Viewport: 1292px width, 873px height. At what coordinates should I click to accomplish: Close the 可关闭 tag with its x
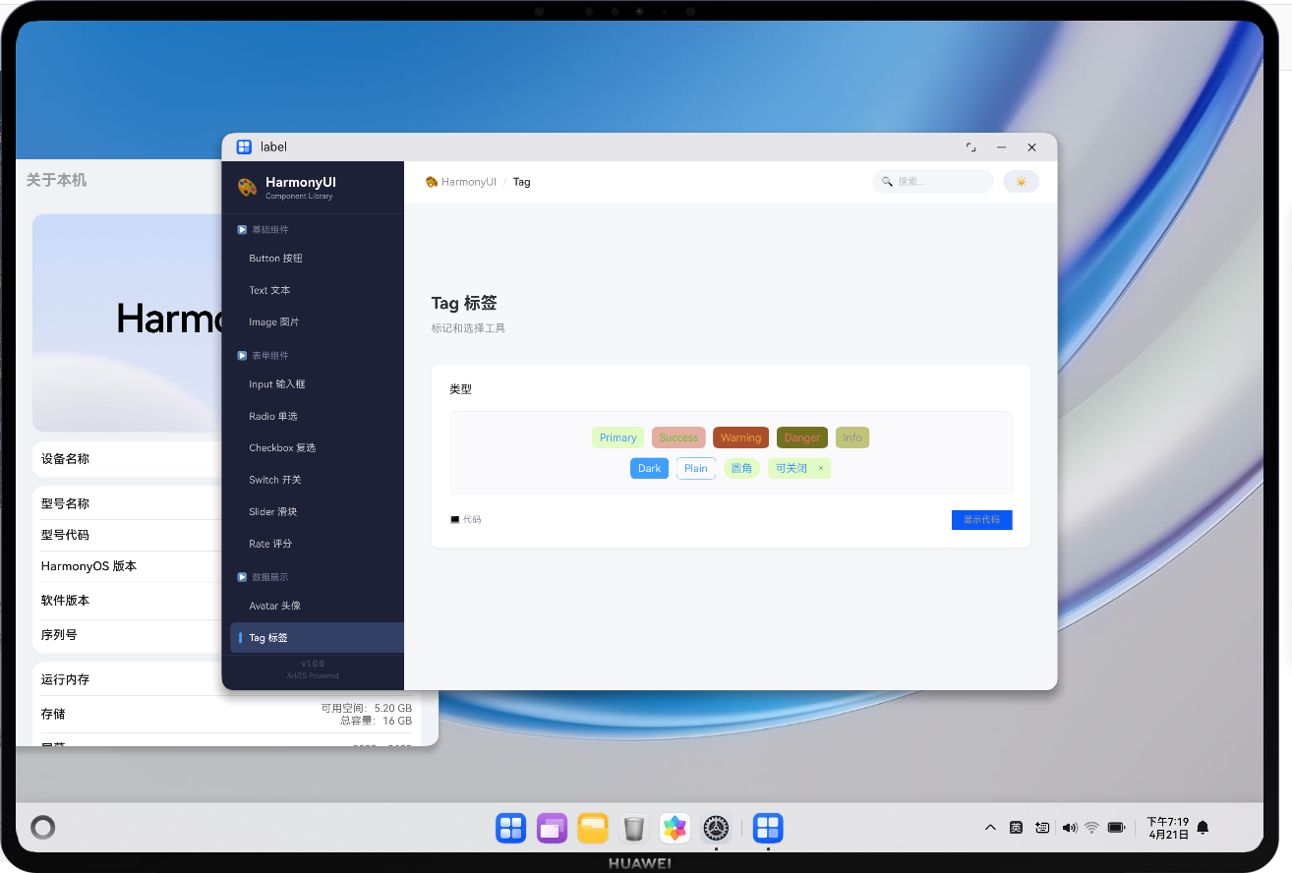click(x=821, y=468)
